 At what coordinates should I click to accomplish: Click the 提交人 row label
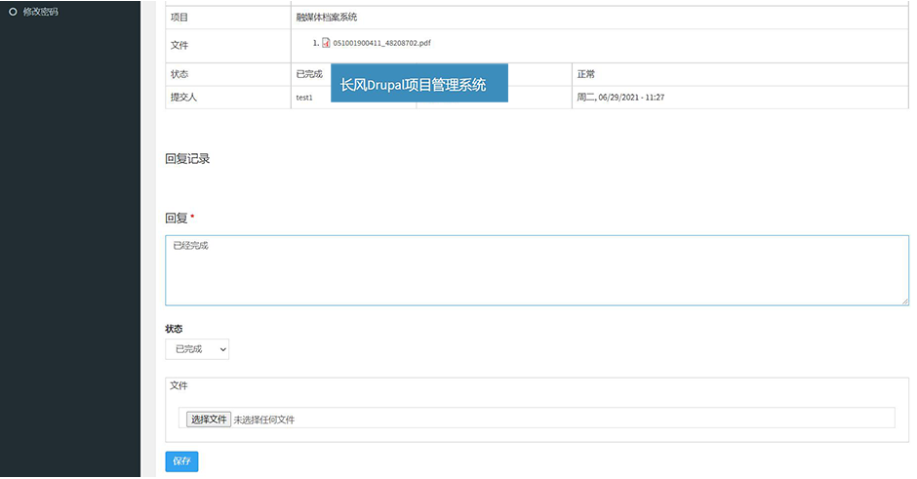click(183, 98)
